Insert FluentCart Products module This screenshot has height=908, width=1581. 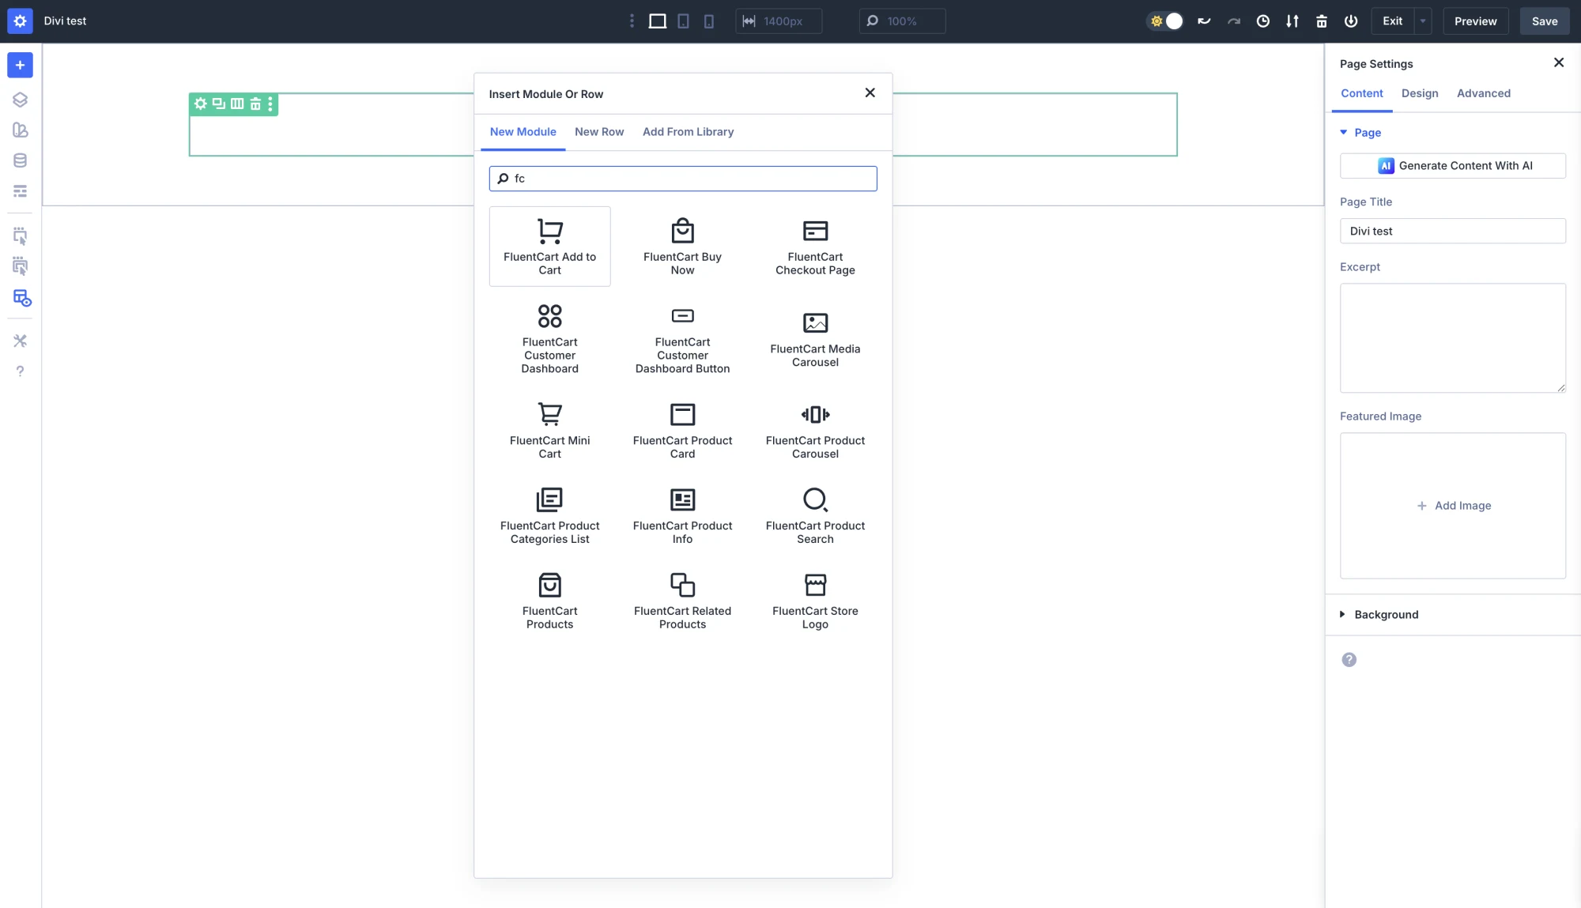[x=549, y=601]
